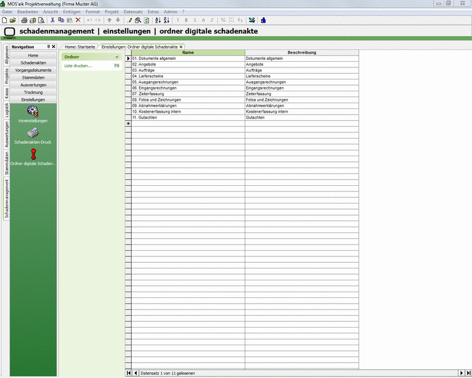Viewport: 472px width, 378px height.
Task: Click the Redo arrow icon
Action: [98, 20]
